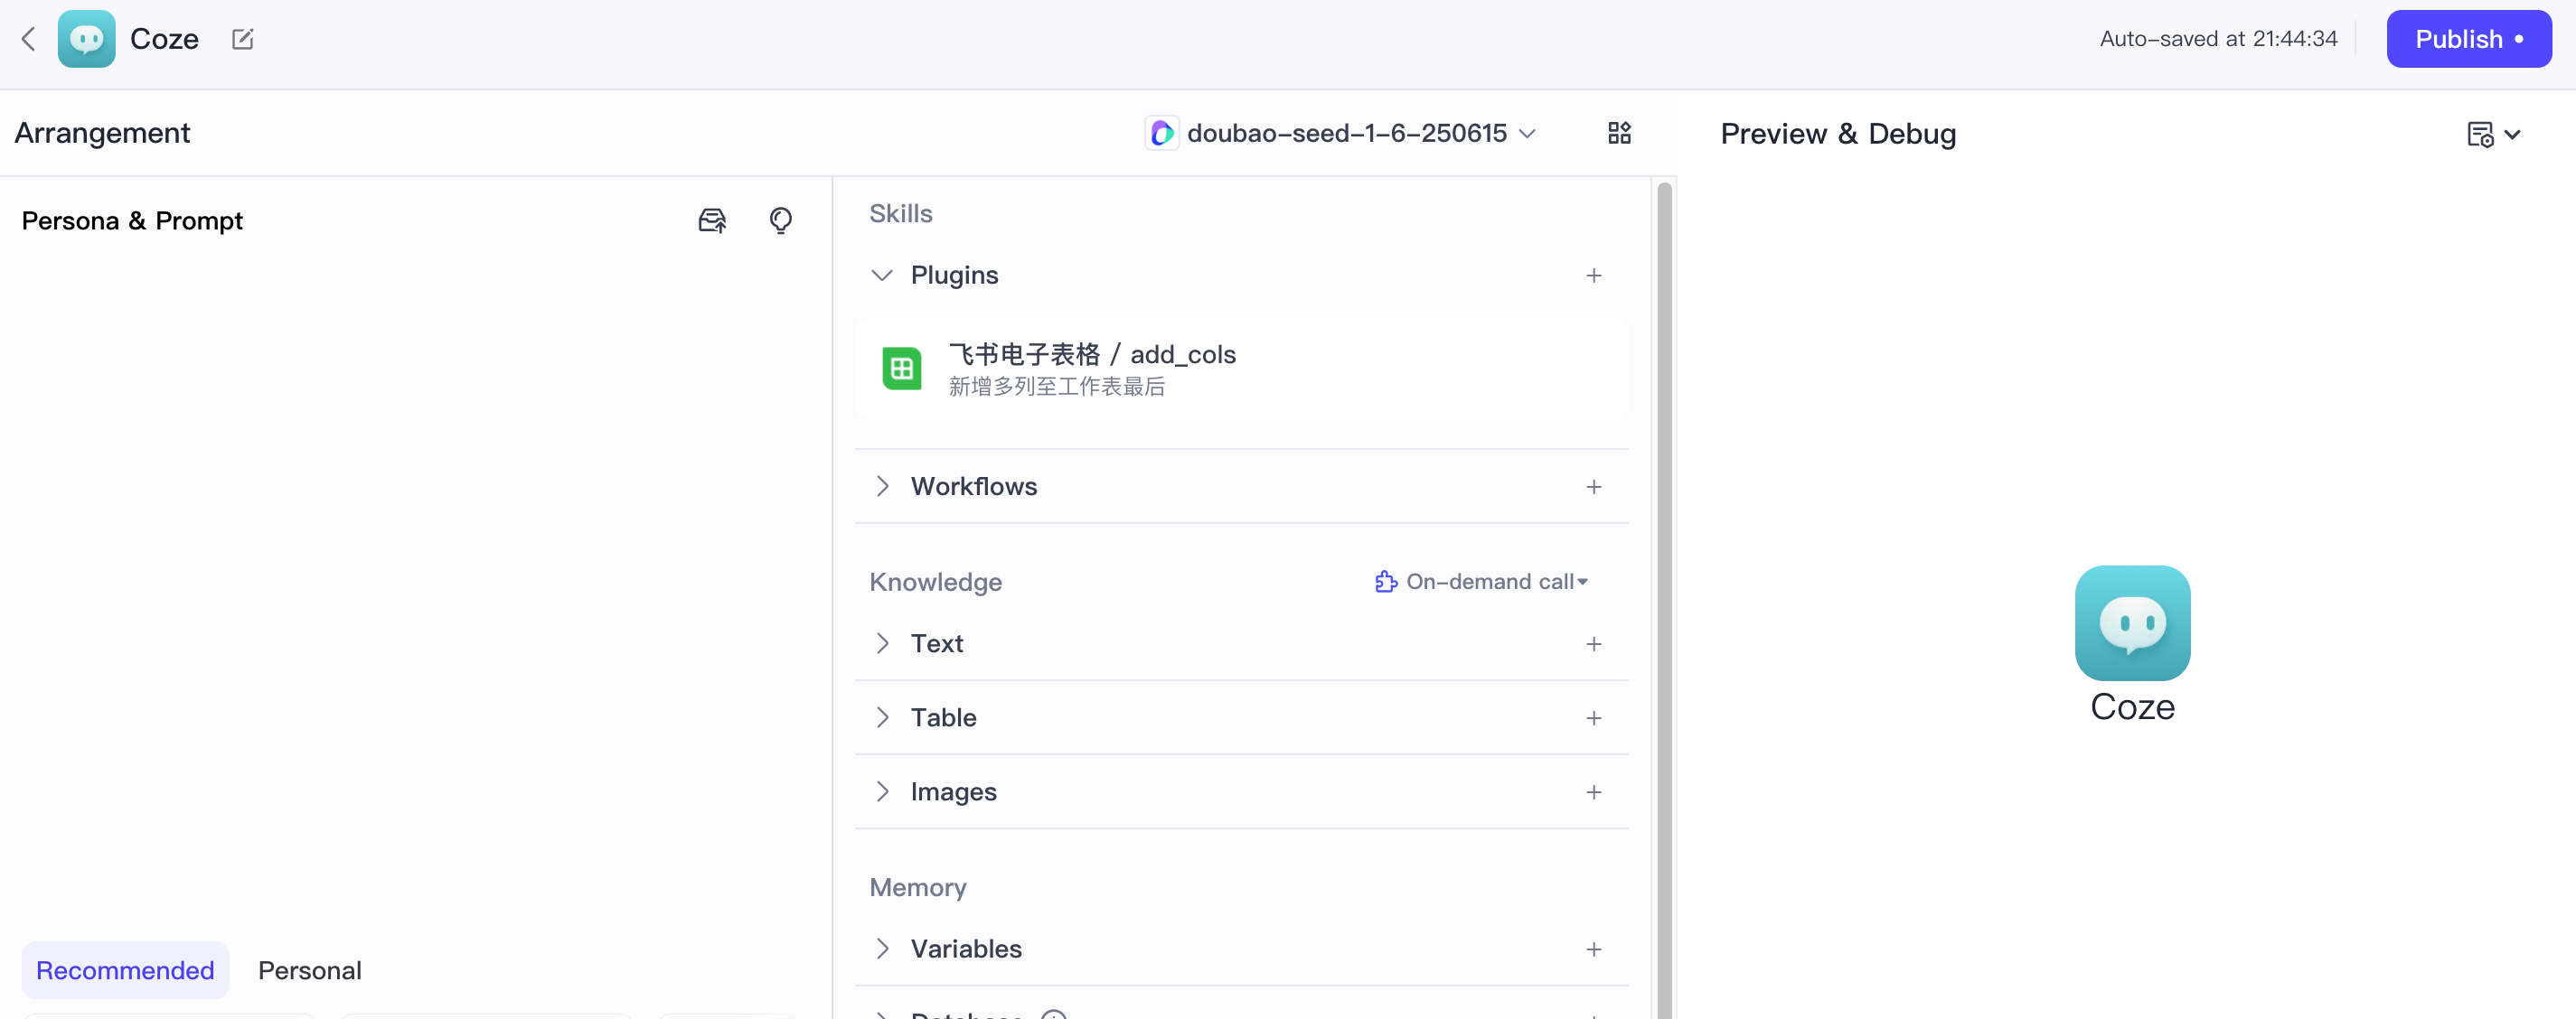
Task: Switch to the Personal tab
Action: (x=309, y=970)
